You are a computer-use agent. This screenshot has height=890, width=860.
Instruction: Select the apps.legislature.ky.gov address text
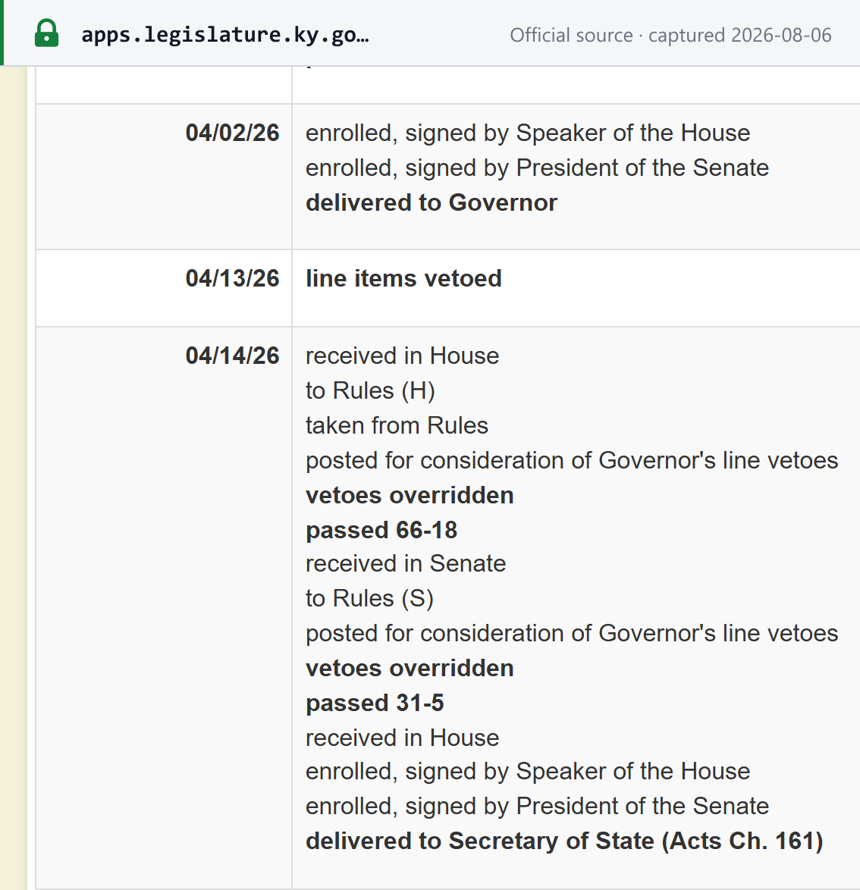(225, 35)
